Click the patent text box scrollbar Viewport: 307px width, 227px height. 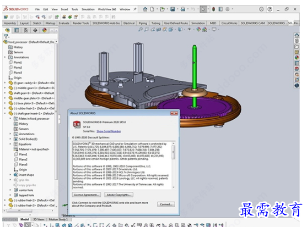(173, 165)
